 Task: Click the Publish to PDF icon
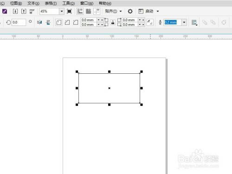[32, 11]
